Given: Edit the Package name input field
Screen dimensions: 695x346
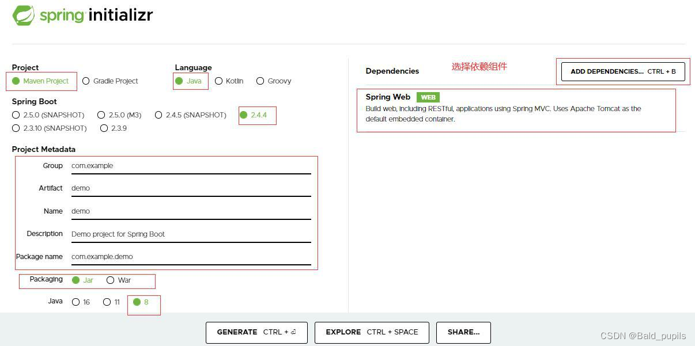Looking at the screenshot, I should click(191, 257).
